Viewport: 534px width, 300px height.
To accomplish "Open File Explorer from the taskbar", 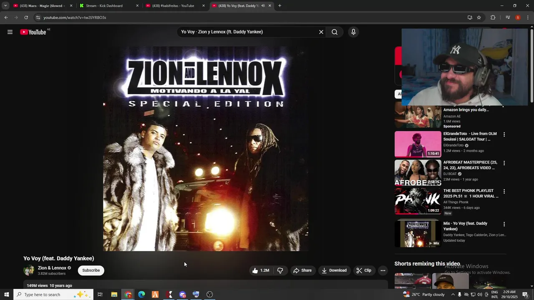I will [x=114, y=295].
